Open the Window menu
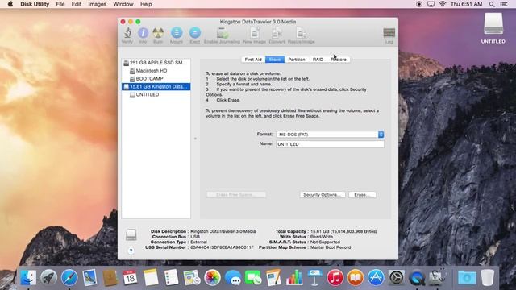This screenshot has width=516, height=290. pyautogui.click(x=123, y=4)
